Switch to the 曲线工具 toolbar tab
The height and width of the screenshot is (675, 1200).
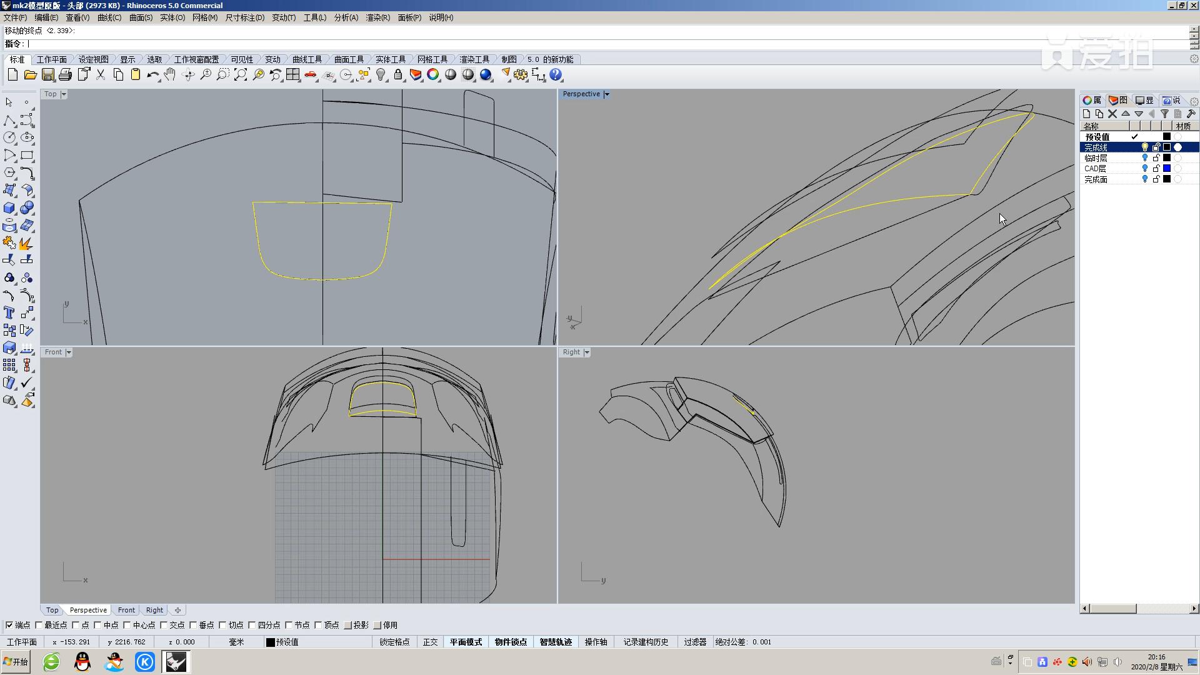[x=307, y=59]
